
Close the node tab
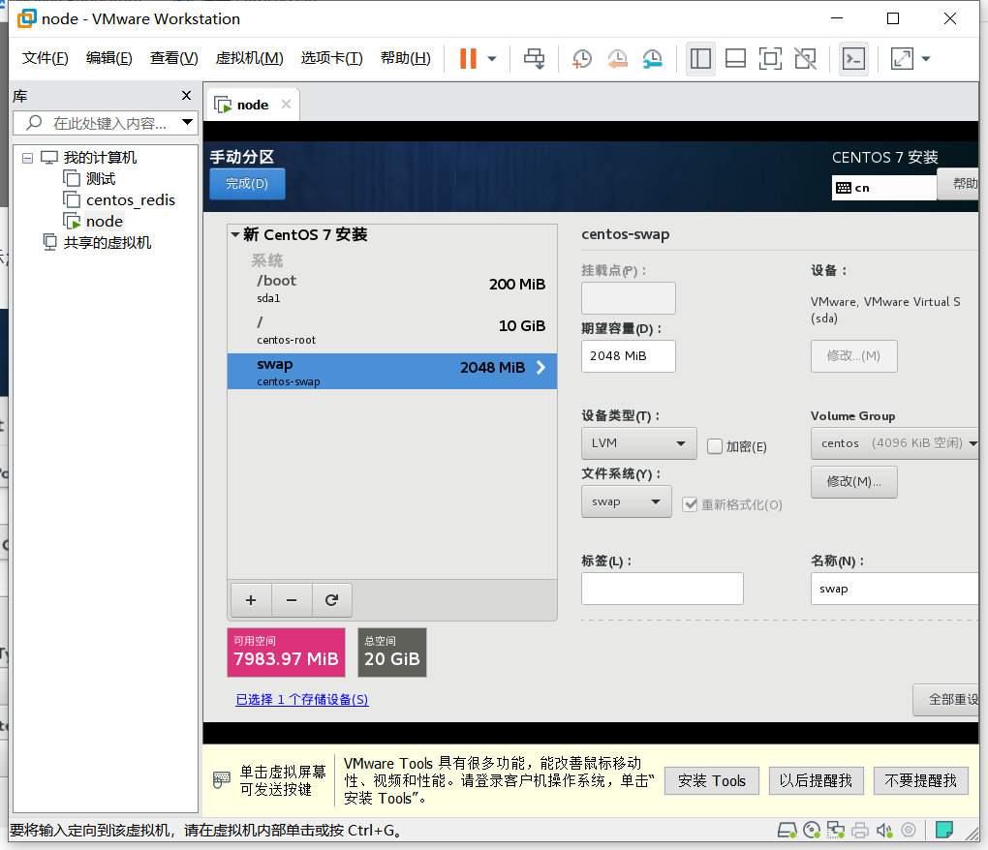pos(286,105)
